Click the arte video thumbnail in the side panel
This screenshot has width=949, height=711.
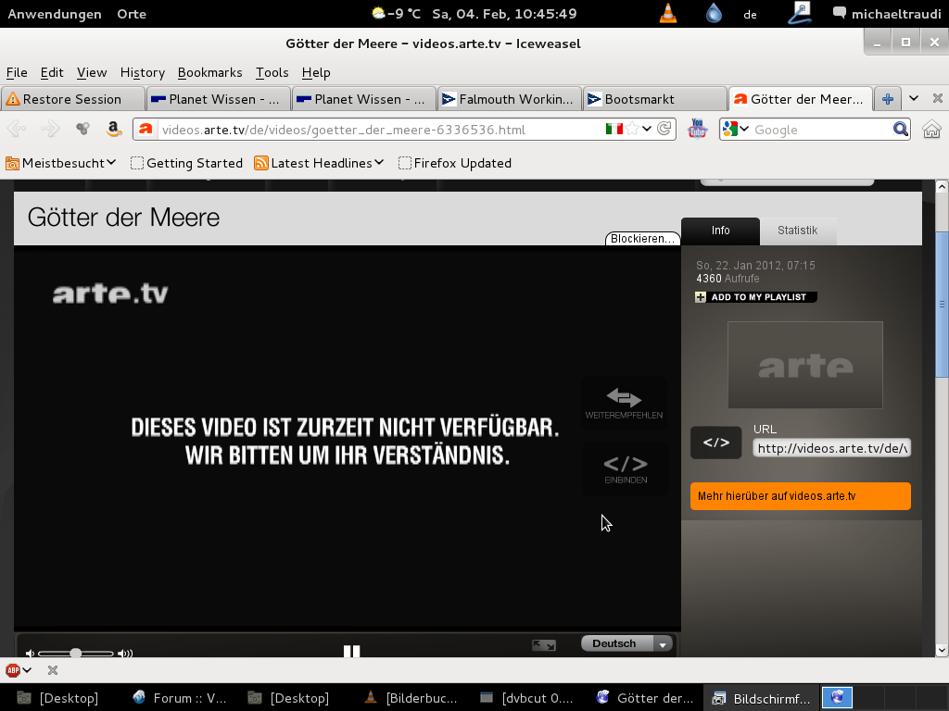pos(805,365)
